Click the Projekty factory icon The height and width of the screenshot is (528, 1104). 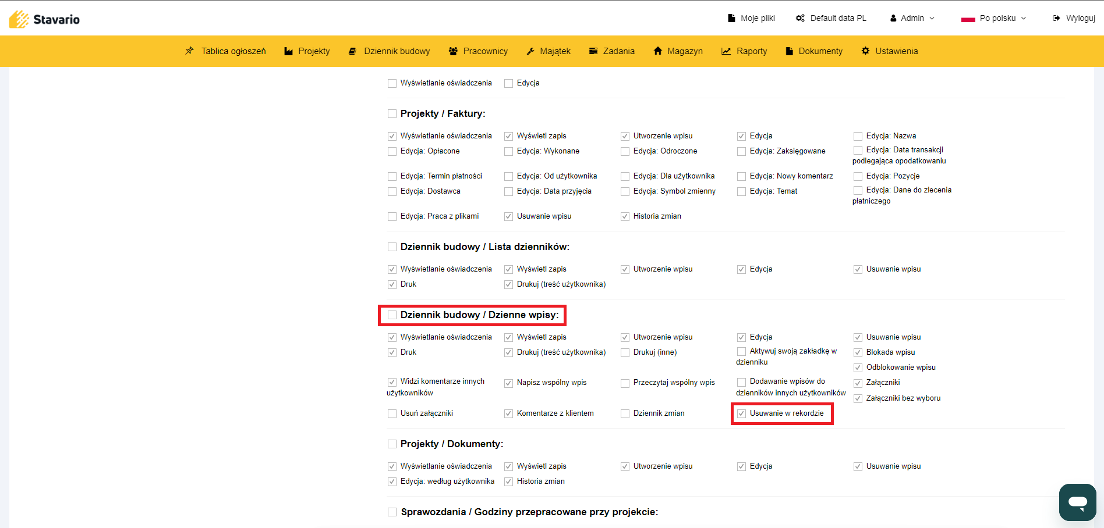(x=288, y=51)
